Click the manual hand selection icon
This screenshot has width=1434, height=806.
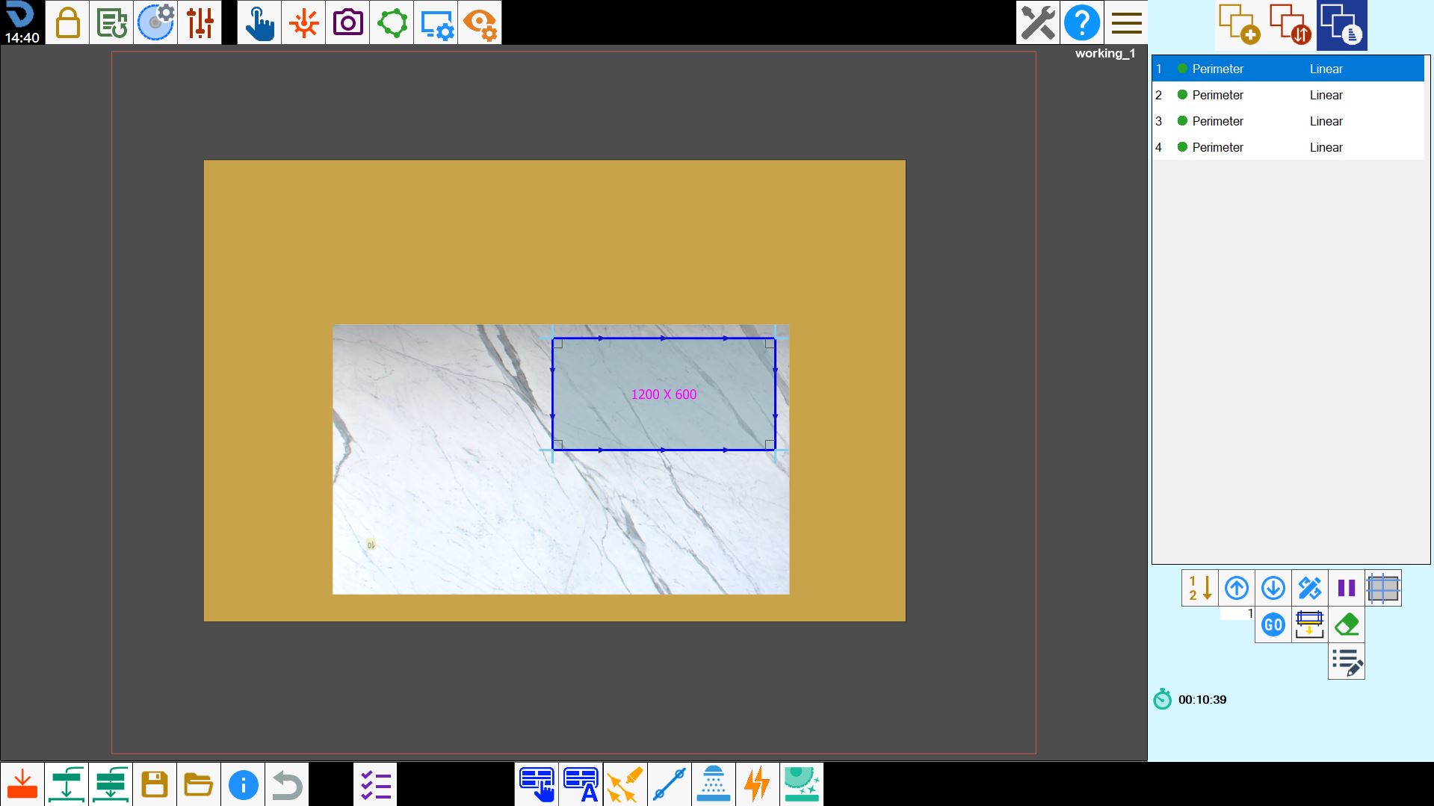coord(537,784)
